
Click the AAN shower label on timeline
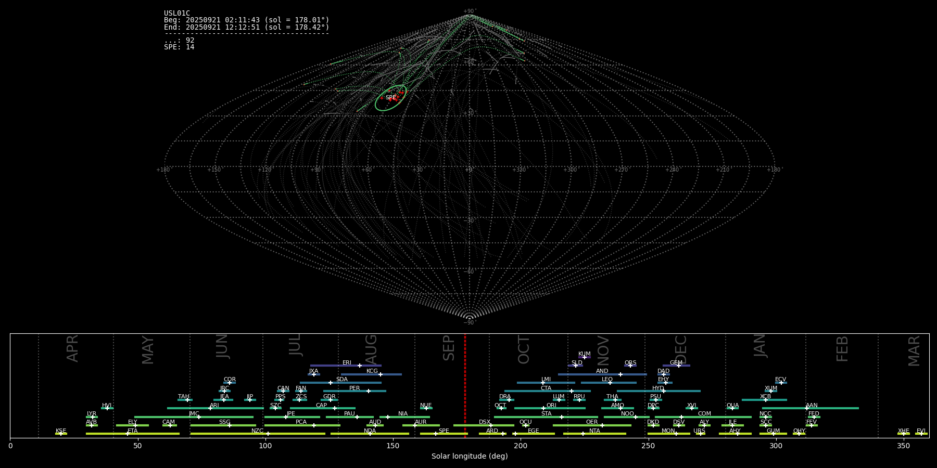(812, 406)
